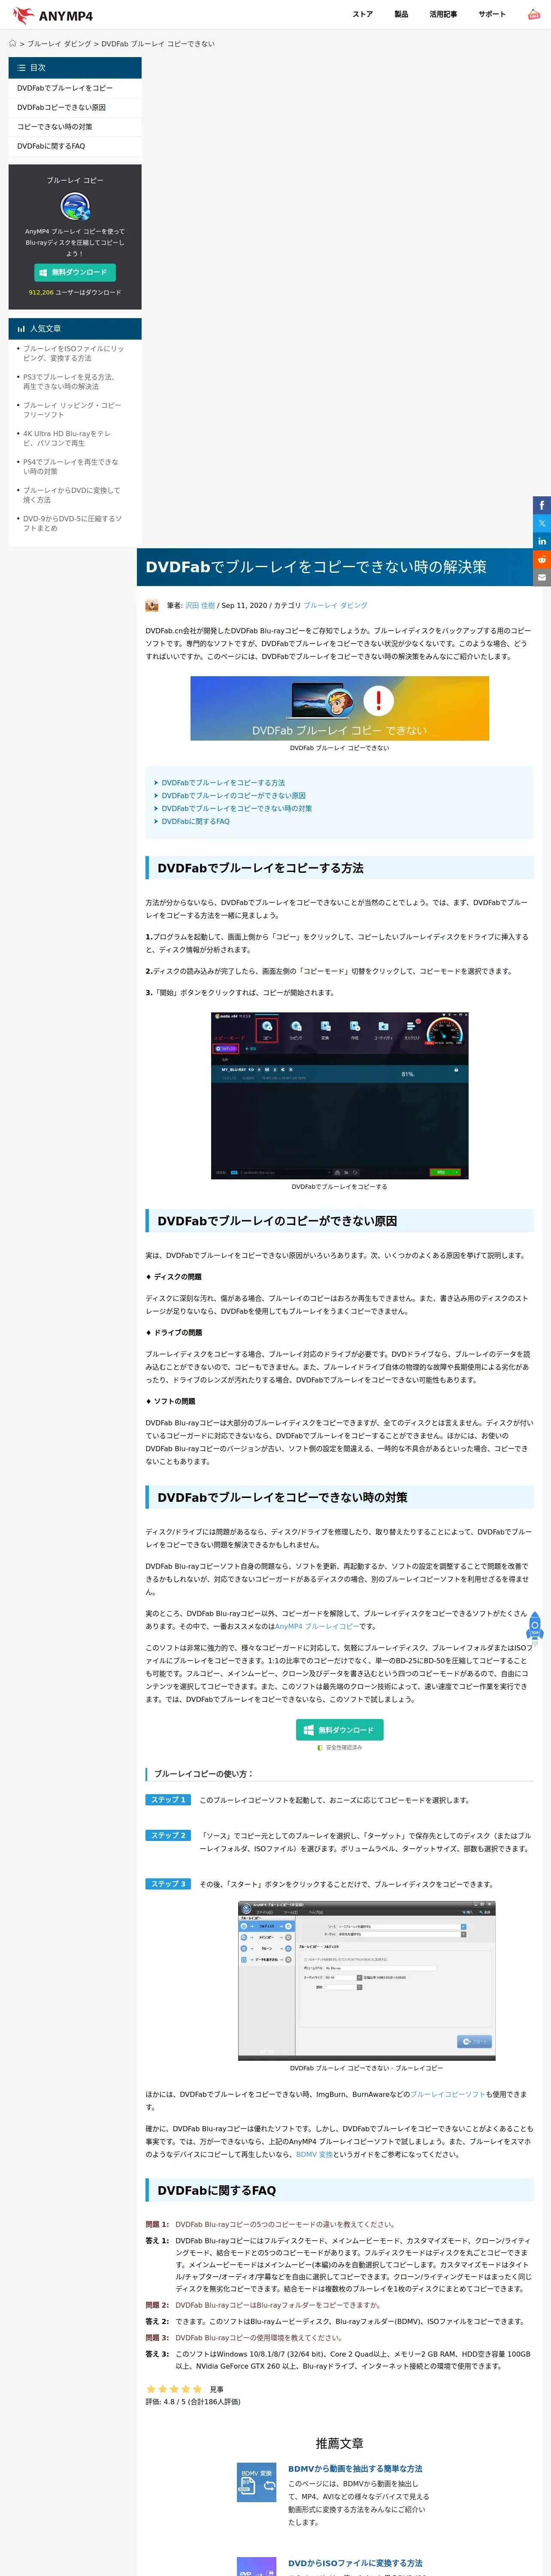The width and height of the screenshot is (551, 2576).
Task: Click the ステップ 3 badge
Action: pos(168,1883)
